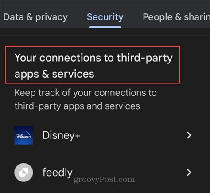The image size is (210, 193).
Task: Click the 'Keep track of your connections' description
Action: (x=86, y=99)
